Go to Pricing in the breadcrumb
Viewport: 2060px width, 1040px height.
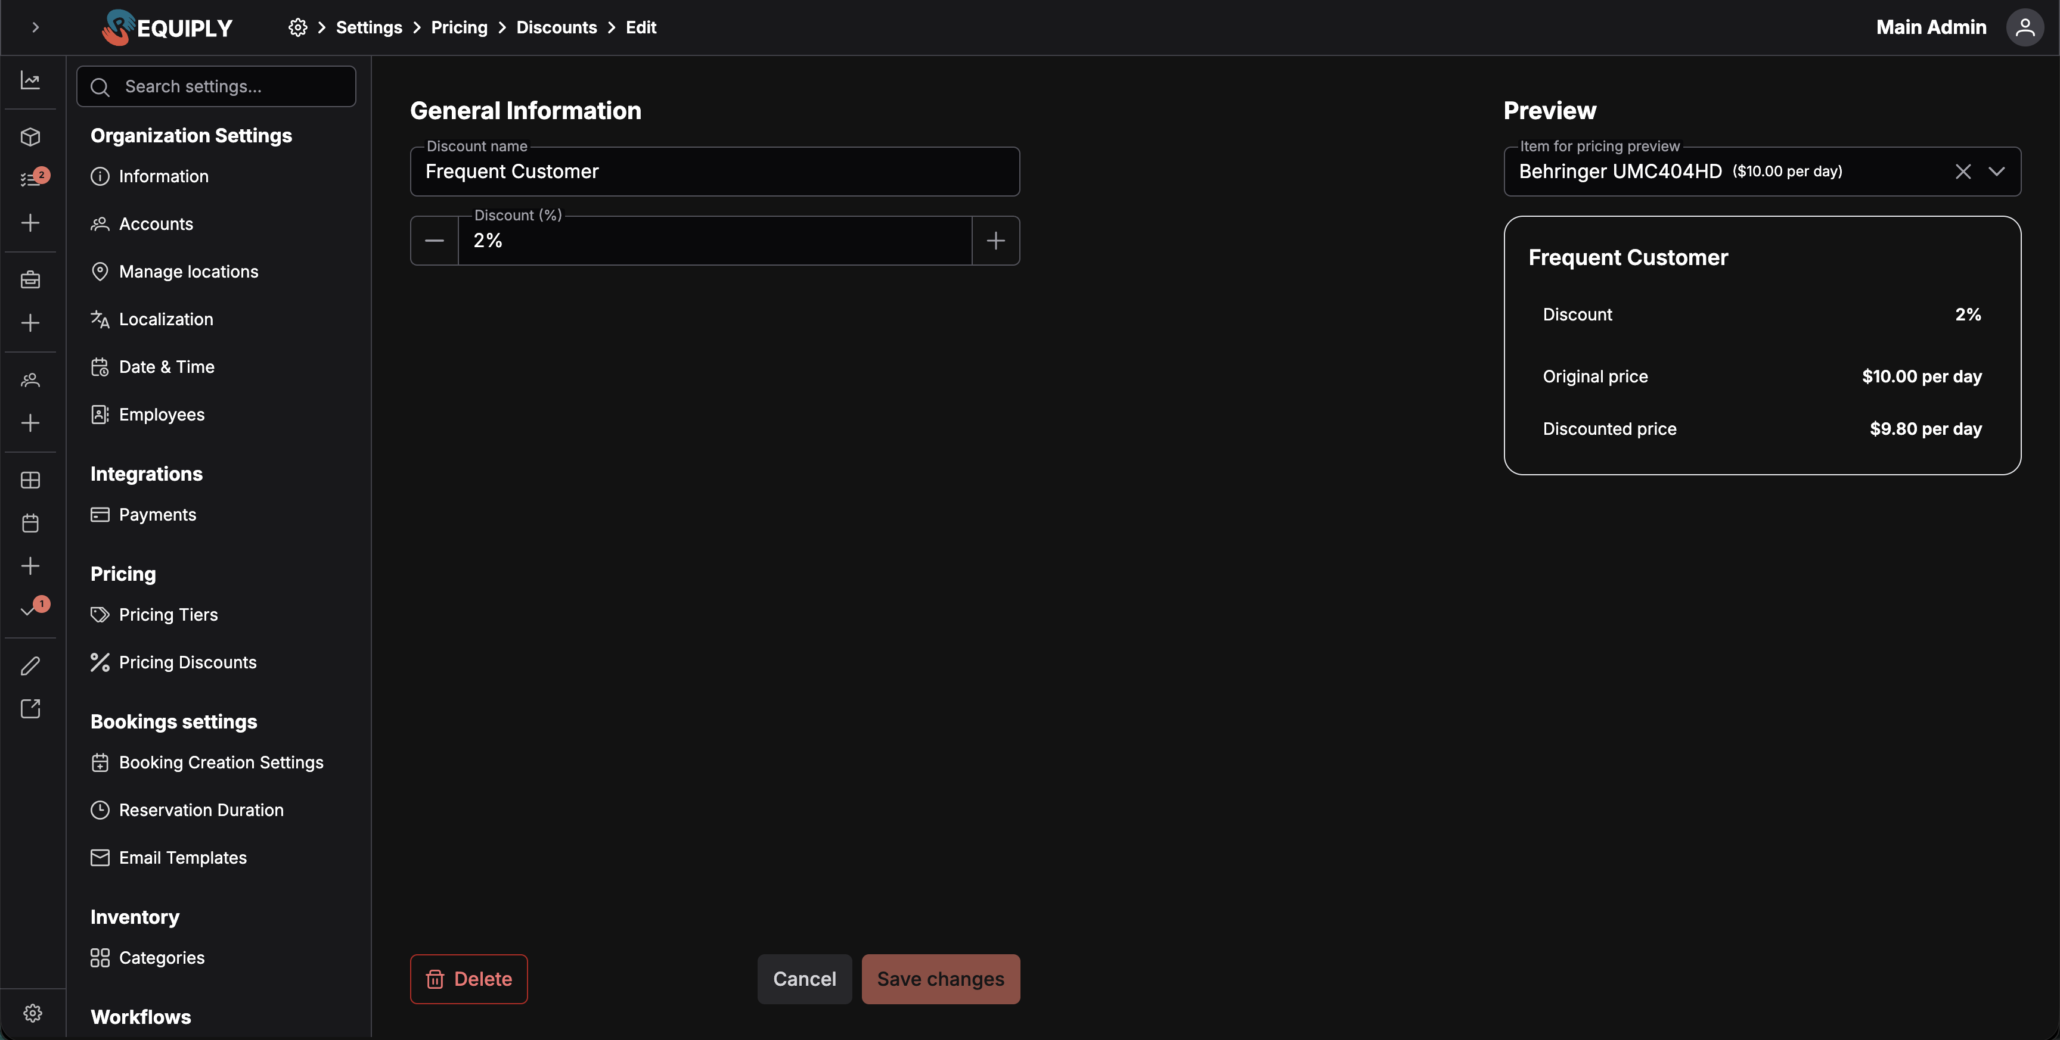(459, 27)
